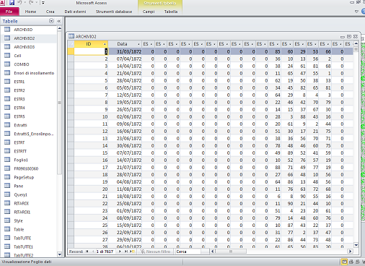Open the Tabelle navigation pane category dropdown
This screenshot has height=266, width=365.
(51, 21)
